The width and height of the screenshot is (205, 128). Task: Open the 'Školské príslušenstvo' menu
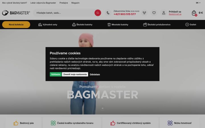pos(157,24)
